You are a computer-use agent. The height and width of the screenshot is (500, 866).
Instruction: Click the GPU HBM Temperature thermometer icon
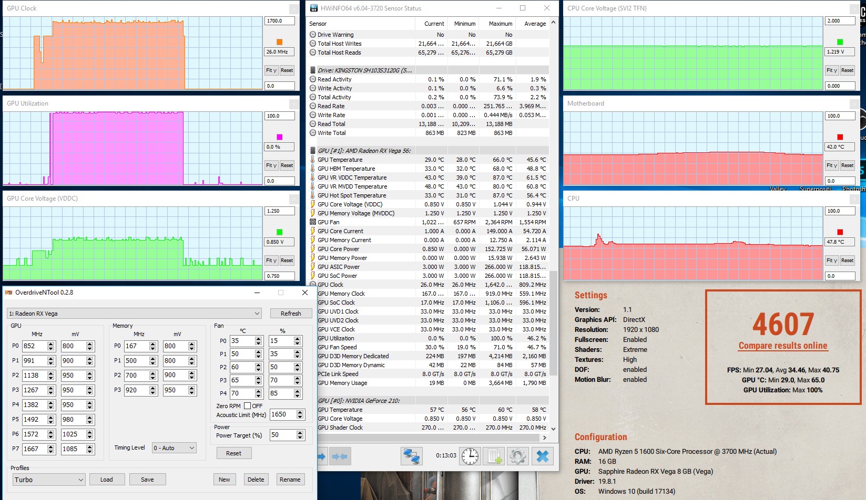[x=313, y=169]
